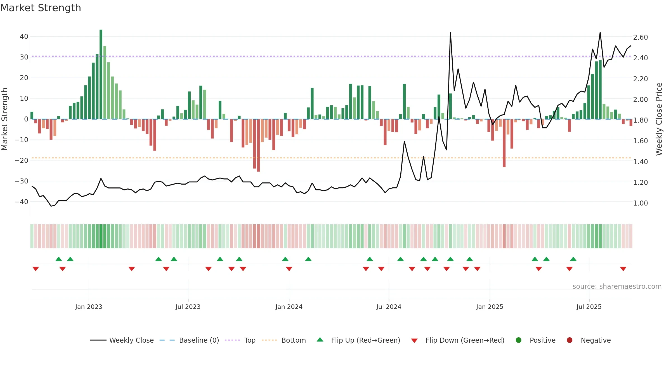Click the Jan 2025 axis label
Screen dimensions: 671x377
[490, 307]
